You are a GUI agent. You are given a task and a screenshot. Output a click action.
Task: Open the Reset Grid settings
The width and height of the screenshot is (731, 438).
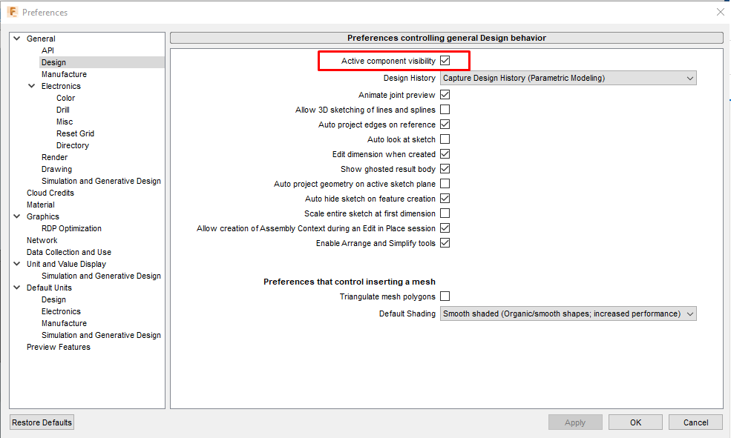click(73, 133)
